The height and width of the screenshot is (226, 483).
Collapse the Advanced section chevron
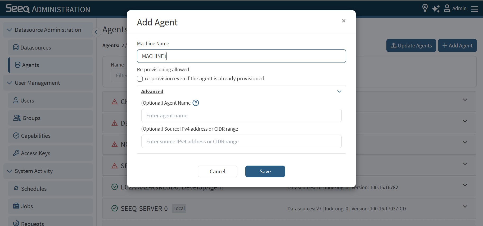(339, 91)
